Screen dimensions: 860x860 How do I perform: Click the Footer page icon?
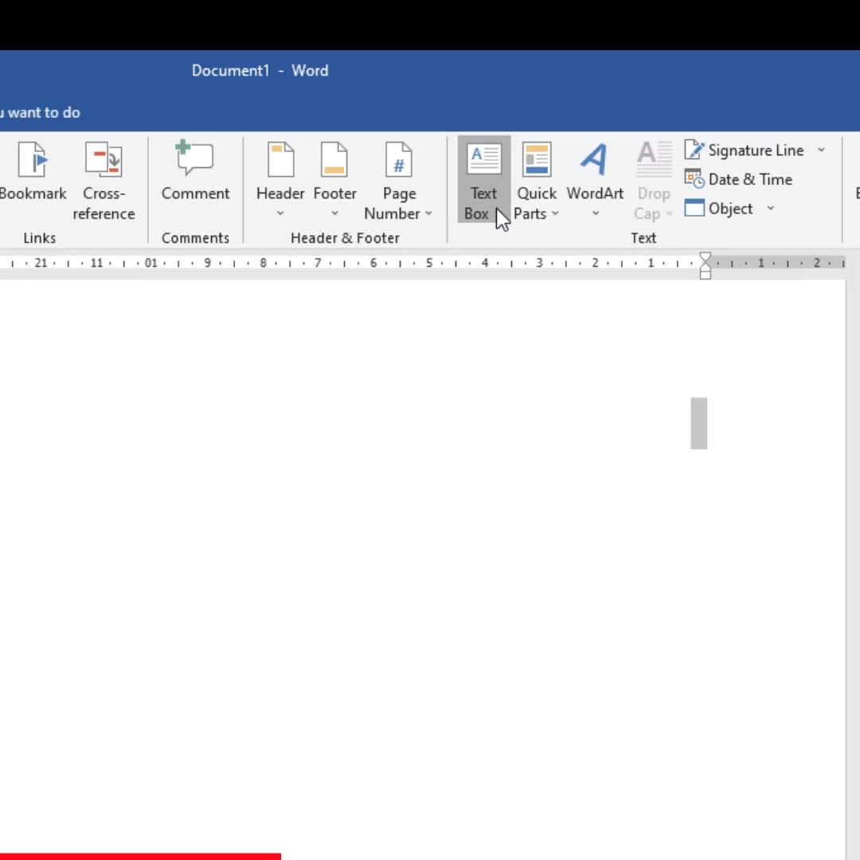[x=334, y=160]
